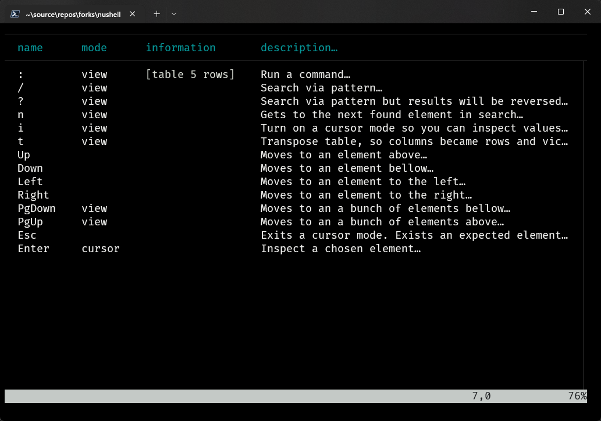Click 'Moves to an element bellow…'
Viewport: 601px width, 421px height.
click(x=347, y=168)
